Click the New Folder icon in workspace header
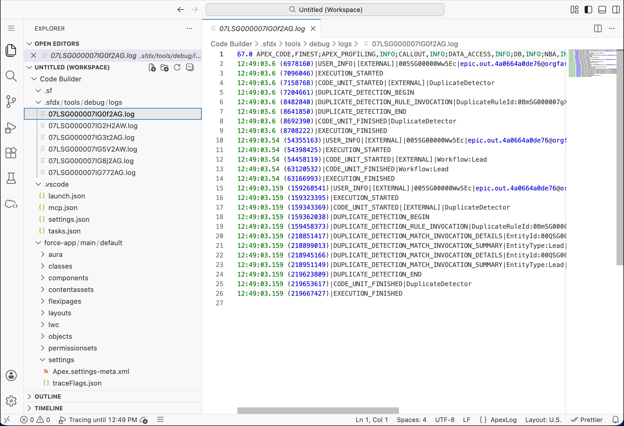This screenshot has width=624, height=426. pos(164,67)
